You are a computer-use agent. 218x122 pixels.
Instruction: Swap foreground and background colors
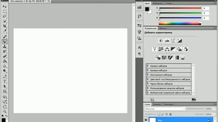click(x=6, y=116)
